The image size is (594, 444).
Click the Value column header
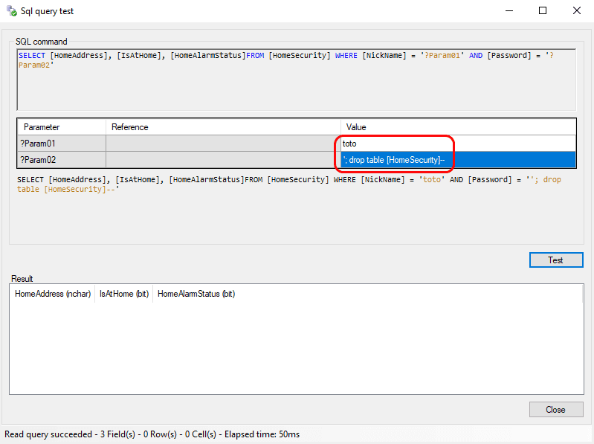tap(458, 127)
